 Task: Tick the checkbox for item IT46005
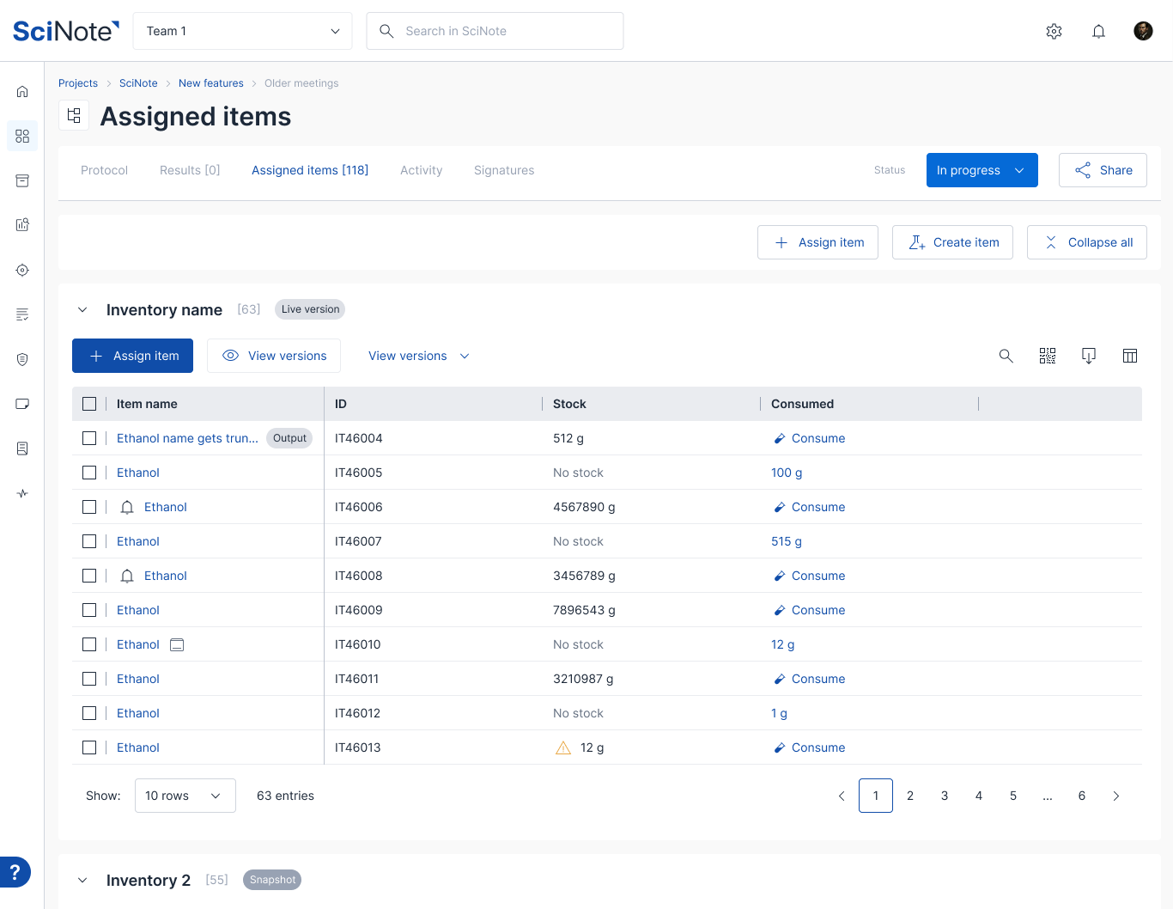(x=89, y=473)
